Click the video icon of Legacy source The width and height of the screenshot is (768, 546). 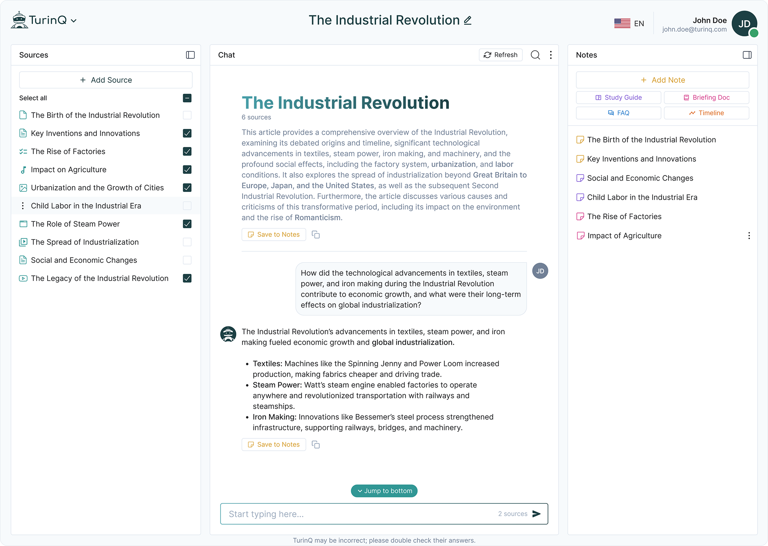[x=23, y=278]
